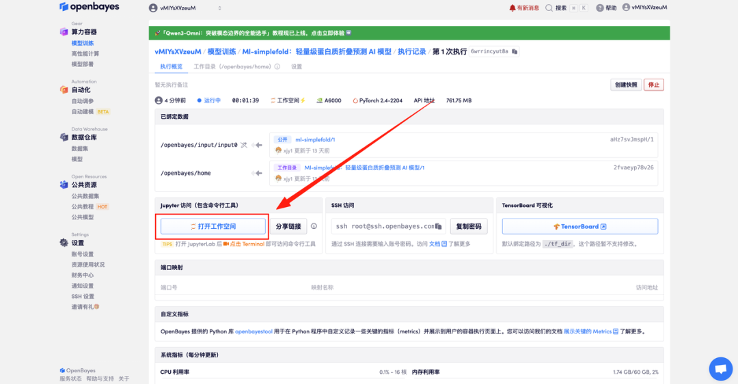Switch to the 设置 tab
This screenshot has height=384, width=738.
pyautogui.click(x=297, y=67)
